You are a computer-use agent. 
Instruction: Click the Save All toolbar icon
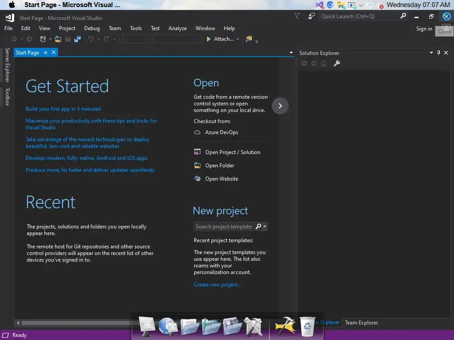(x=78, y=39)
